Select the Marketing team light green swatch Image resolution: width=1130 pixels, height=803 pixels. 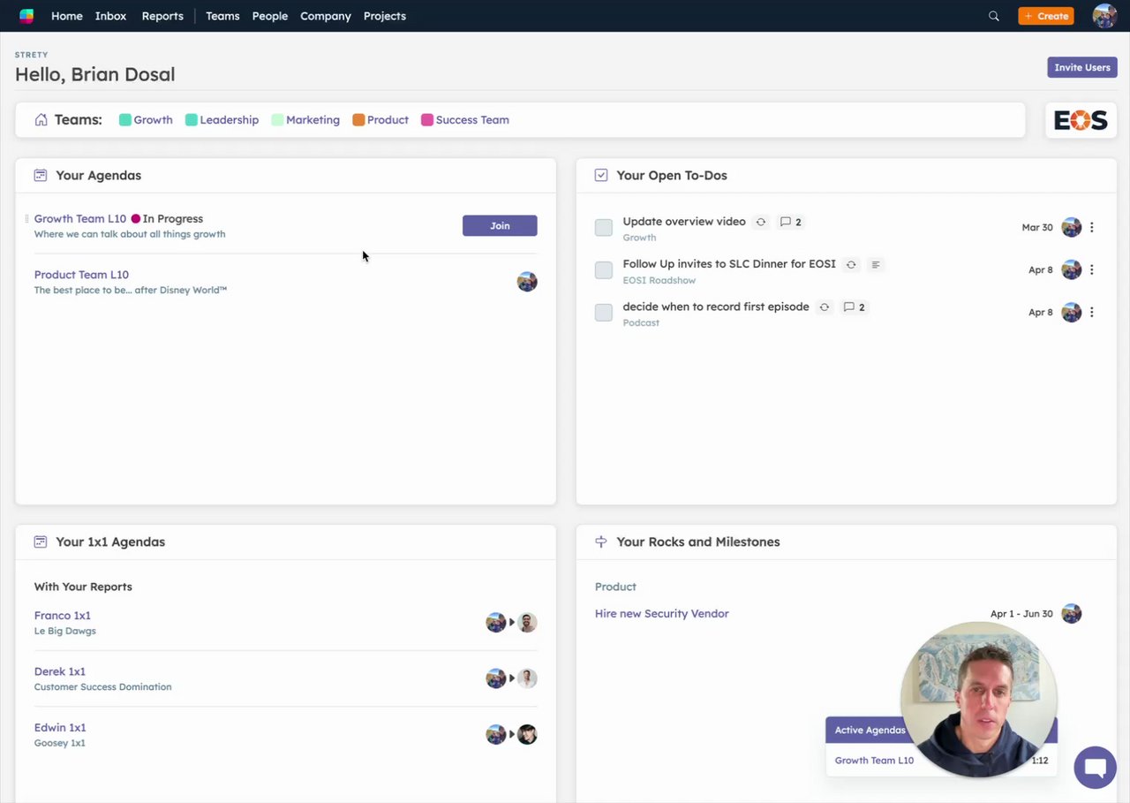277,120
